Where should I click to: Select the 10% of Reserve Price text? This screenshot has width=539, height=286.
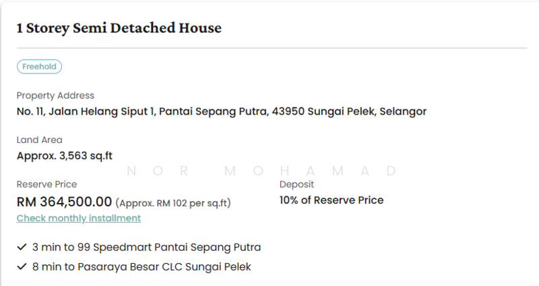coord(331,200)
